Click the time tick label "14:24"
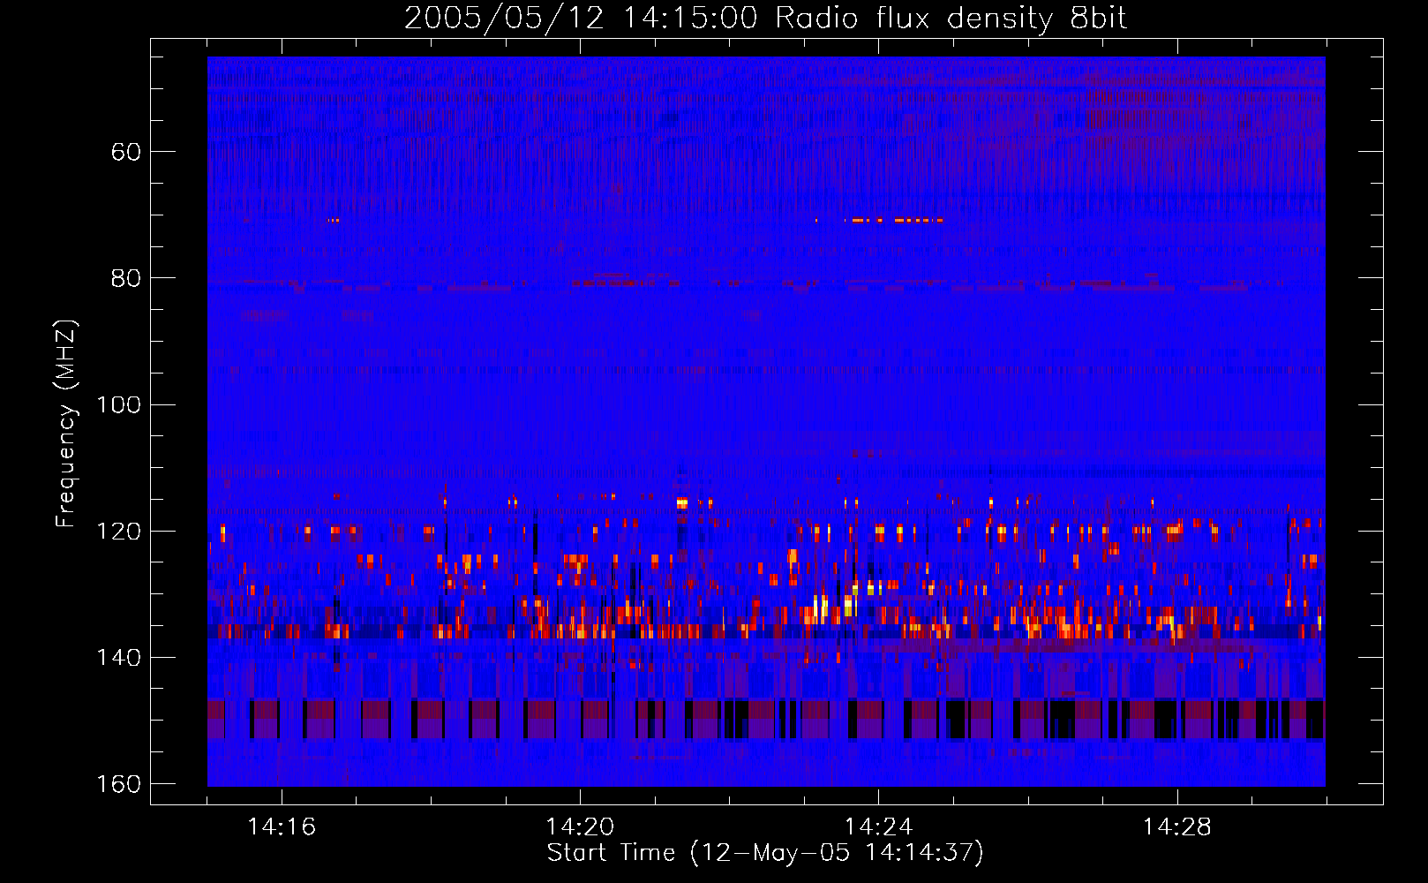The image size is (1428, 883). [x=878, y=827]
